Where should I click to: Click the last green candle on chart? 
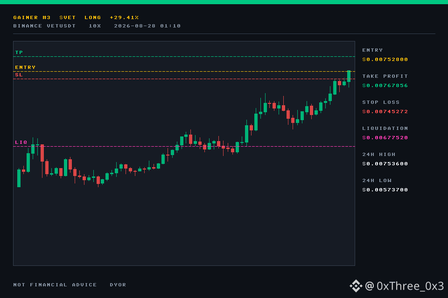click(x=349, y=76)
